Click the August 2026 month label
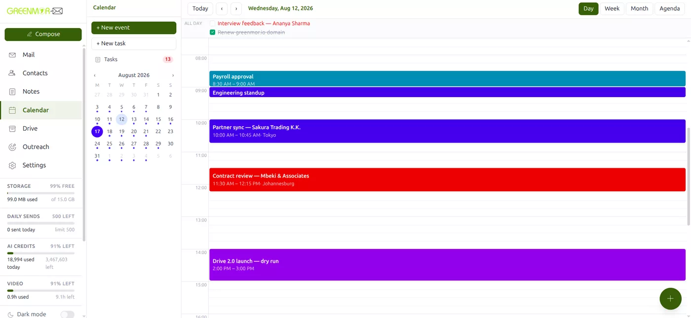The image size is (691, 318). coord(134,75)
